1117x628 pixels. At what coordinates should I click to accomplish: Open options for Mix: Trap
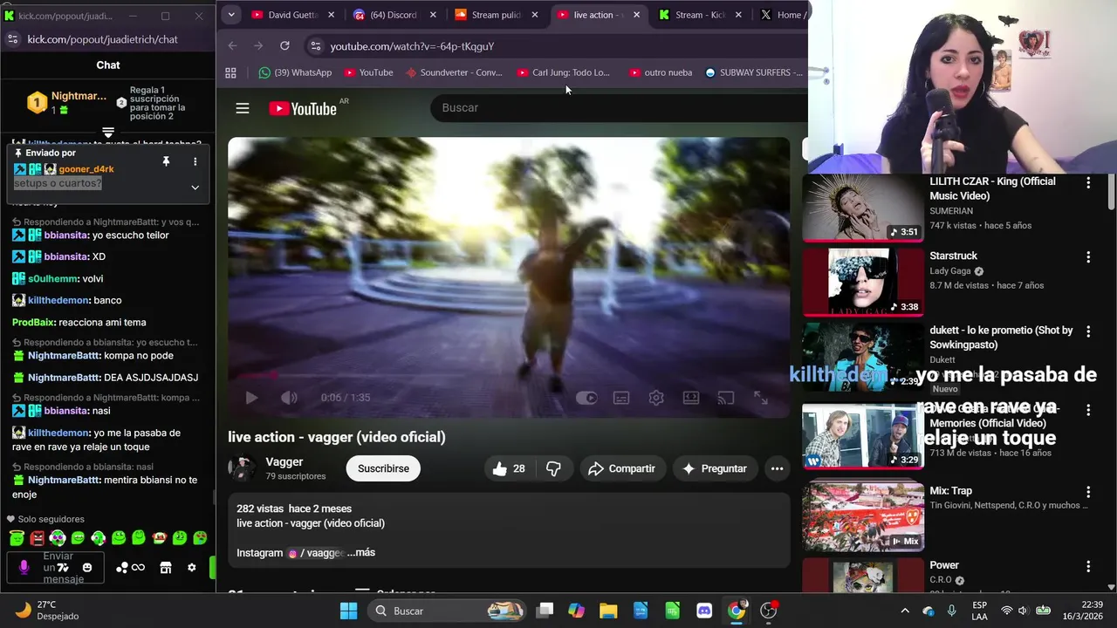[x=1088, y=492]
